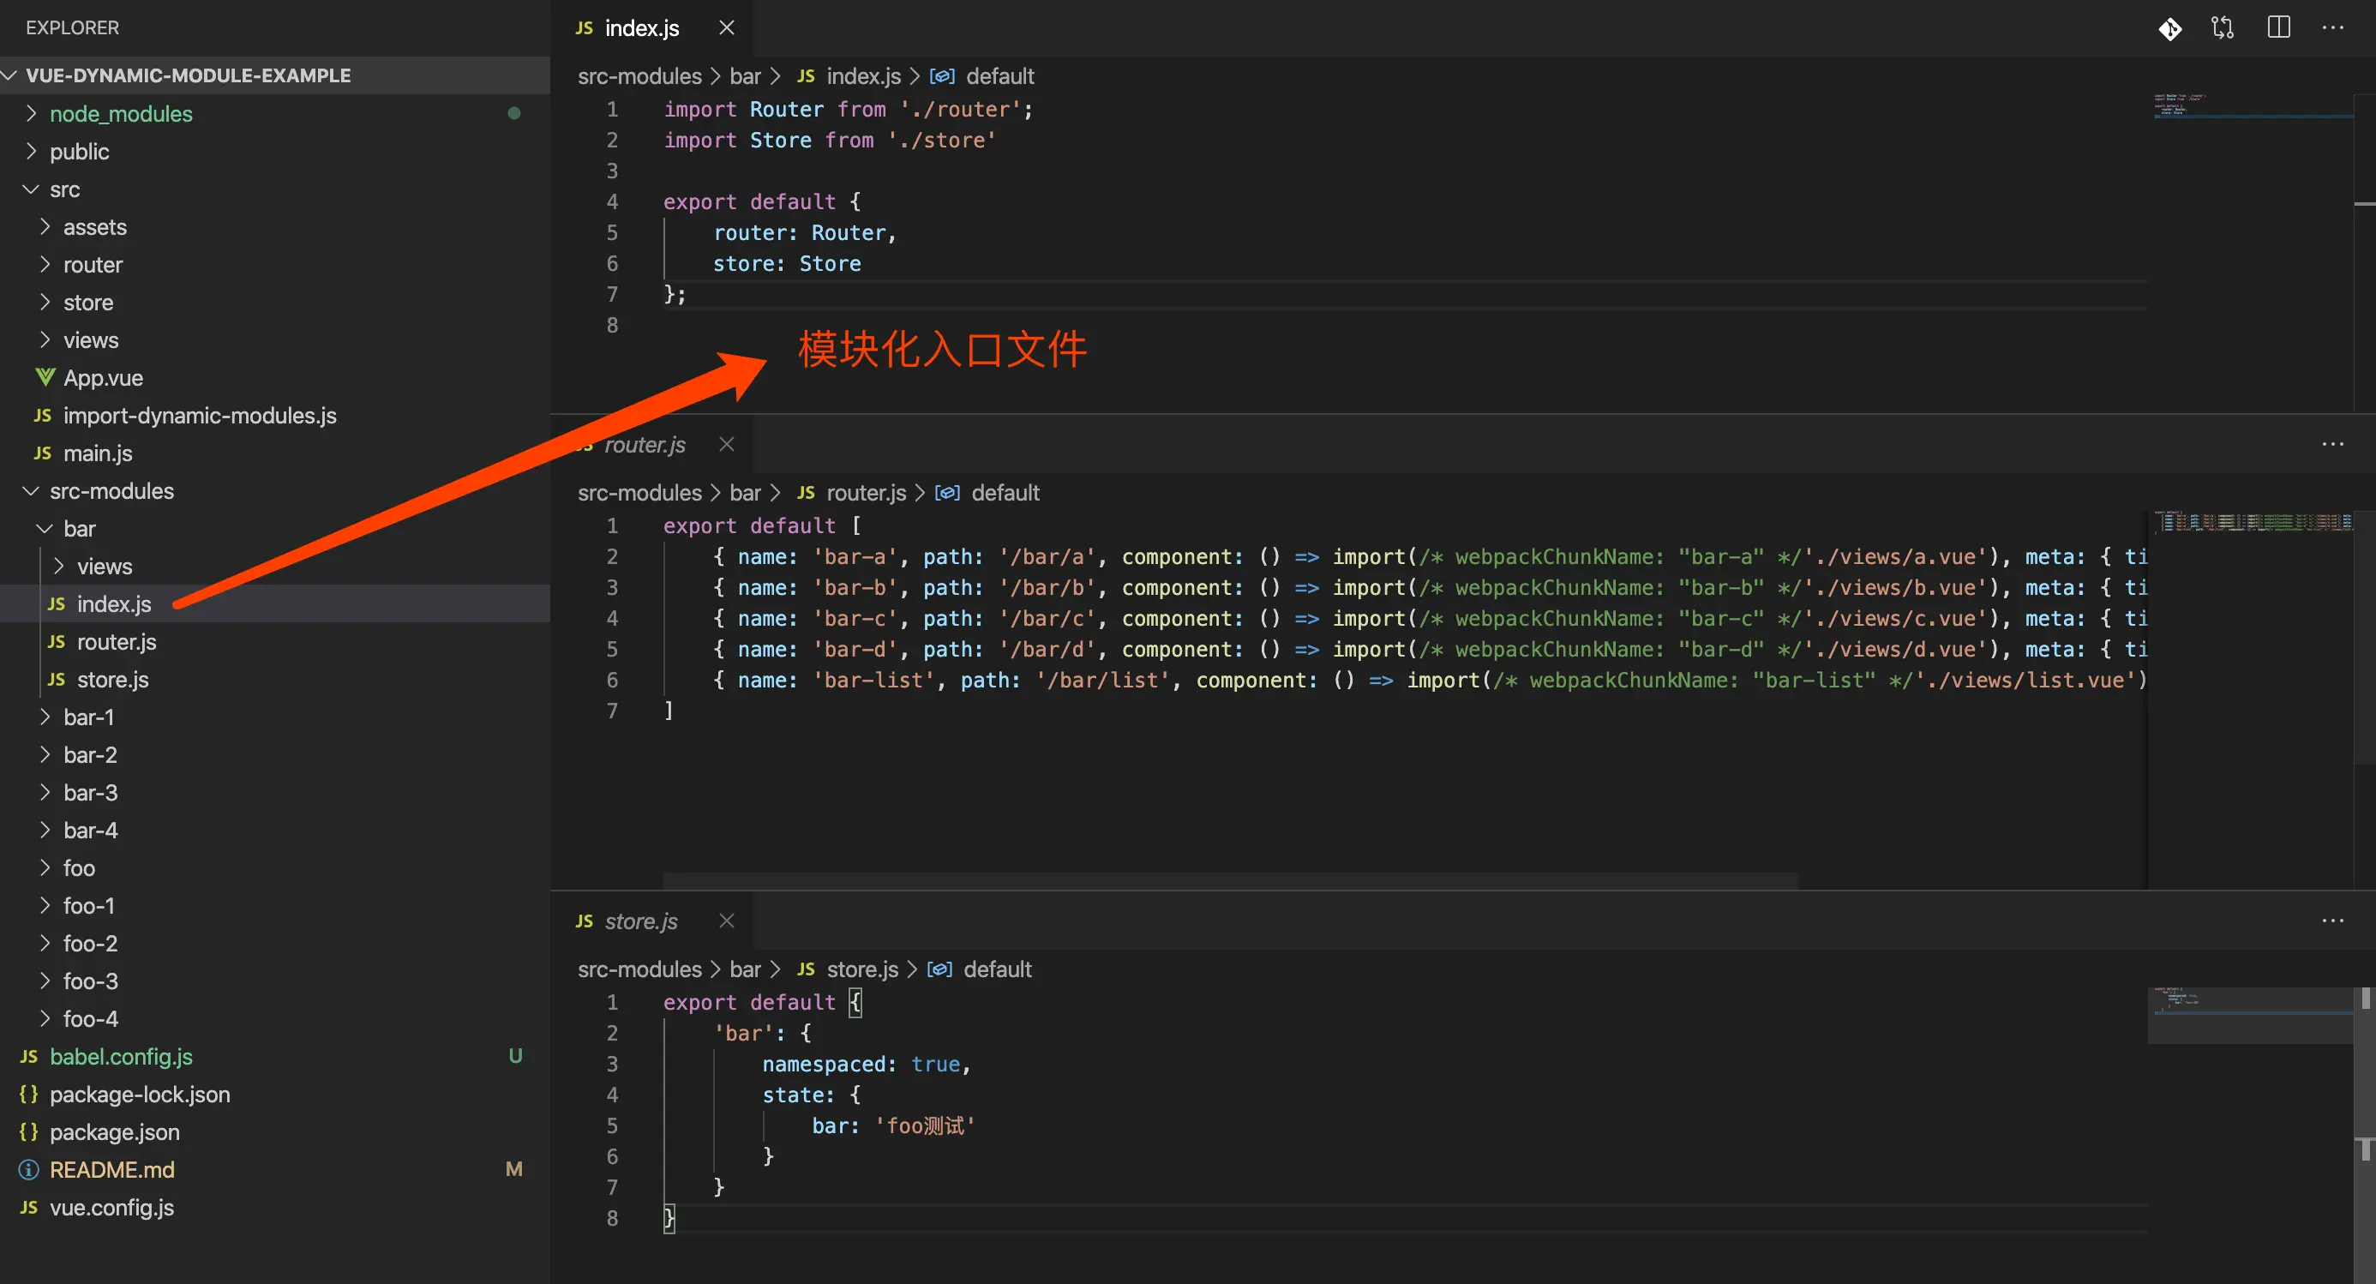
Task: Click 'bar' breadcrumb in router.js editor
Action: click(744, 493)
